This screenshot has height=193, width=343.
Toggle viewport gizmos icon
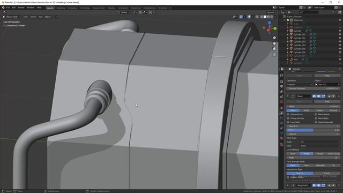click(x=241, y=17)
